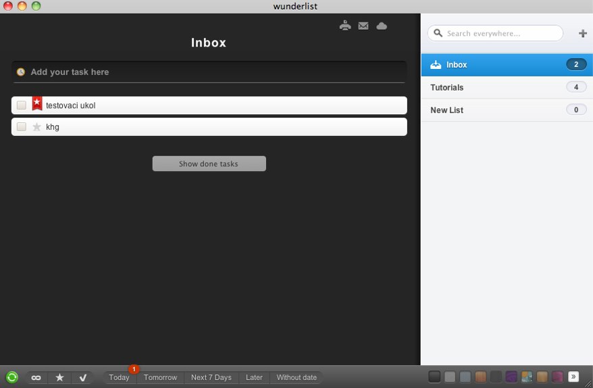The image size is (593, 388).
Task: Click the Add your task here field
Action: point(209,72)
